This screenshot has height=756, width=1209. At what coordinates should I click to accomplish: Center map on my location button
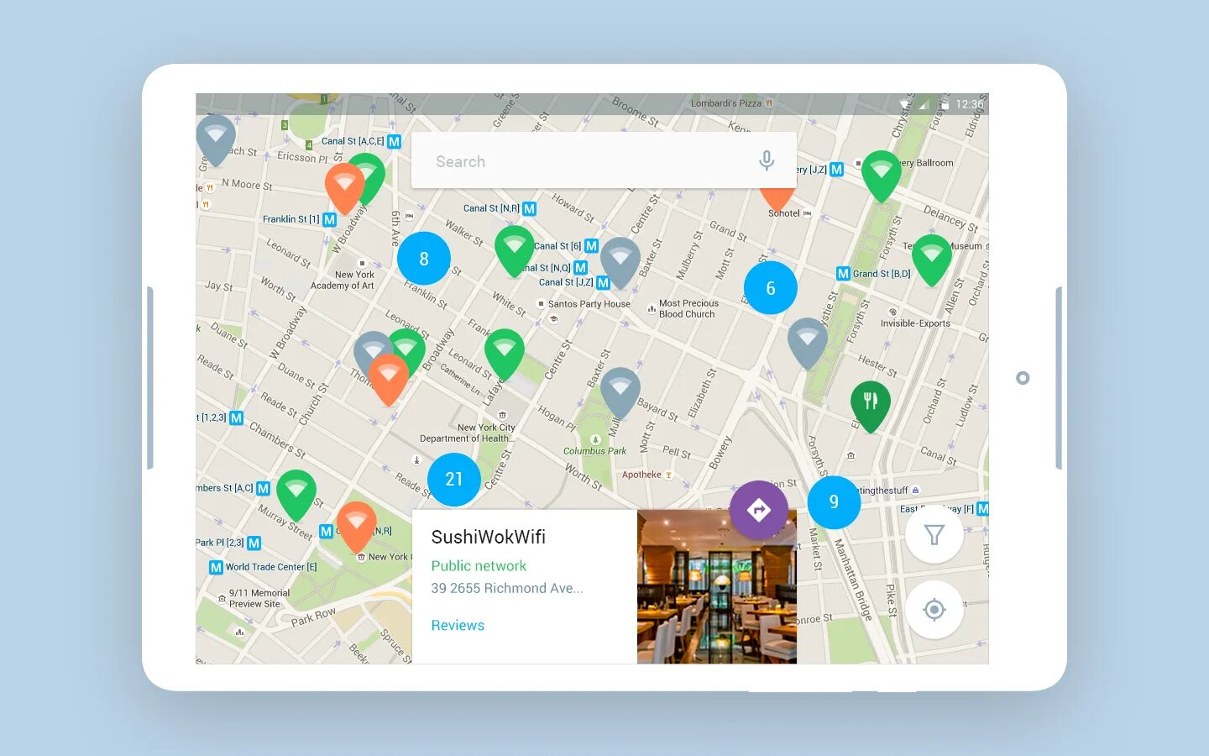(934, 610)
